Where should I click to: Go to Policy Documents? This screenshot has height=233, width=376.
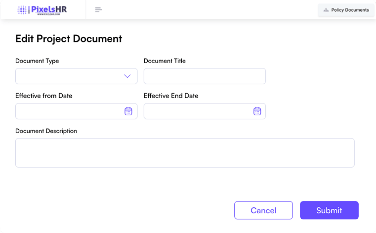349,10
